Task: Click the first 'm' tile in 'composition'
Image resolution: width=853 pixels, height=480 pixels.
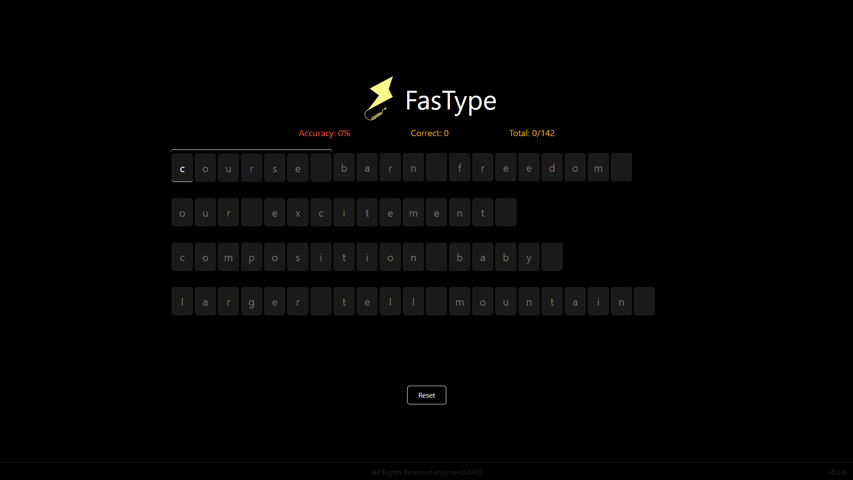Action: click(x=228, y=257)
